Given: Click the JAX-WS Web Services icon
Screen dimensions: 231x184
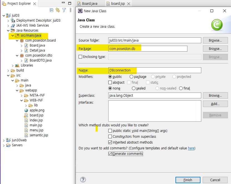Looking at the screenshot, I should coord(13,25).
